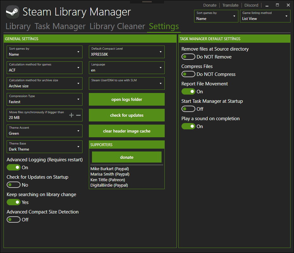Toggle Advanced Logging switch
Image resolution: width=294 pixels, height=253 pixels.
point(14,167)
